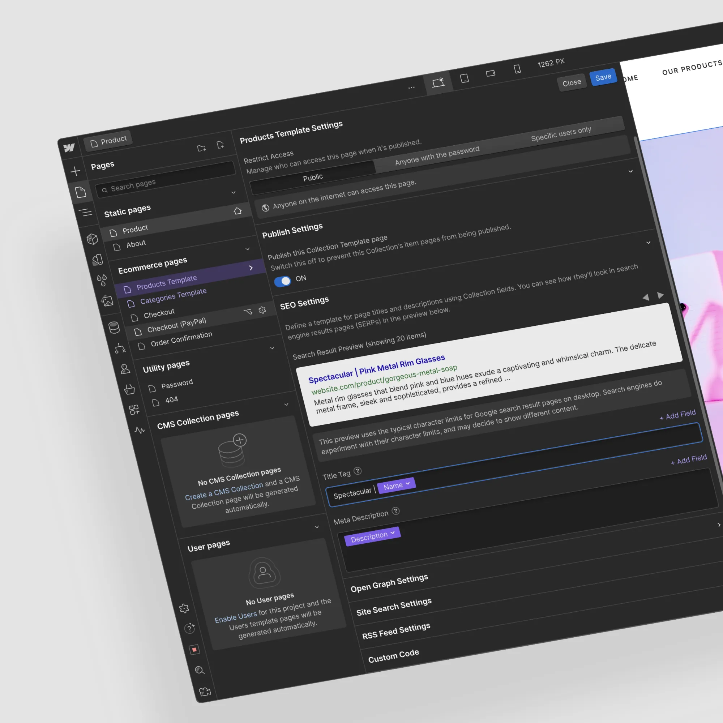
Task: Click the create new page icon
Action: [x=220, y=145]
